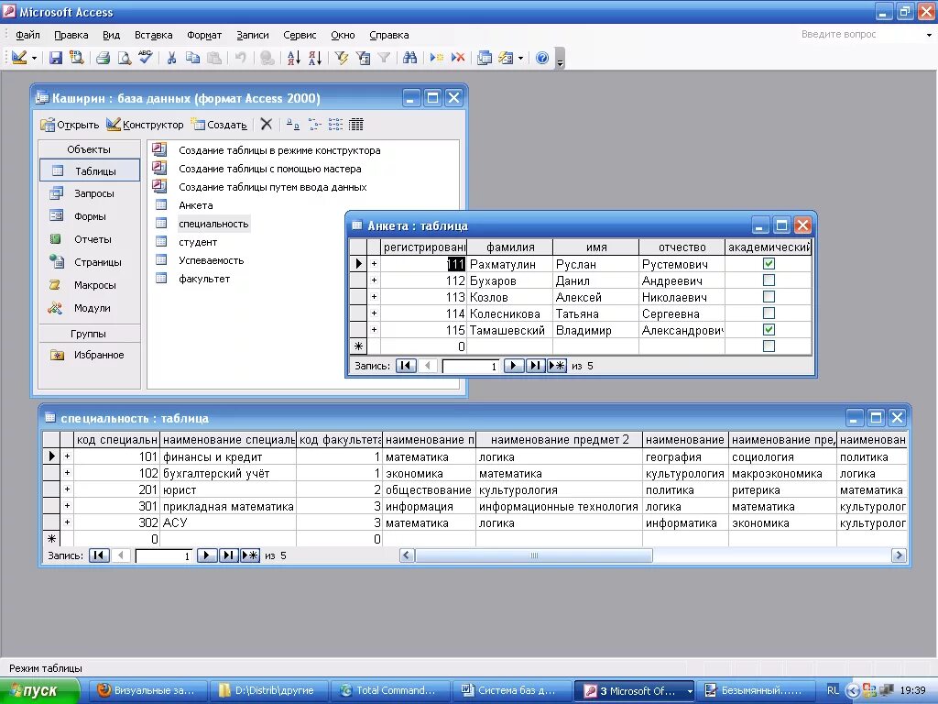This screenshot has height=704, width=938.
Task: Toggle the checkbox in the Колесникова row
Action: 769,313
